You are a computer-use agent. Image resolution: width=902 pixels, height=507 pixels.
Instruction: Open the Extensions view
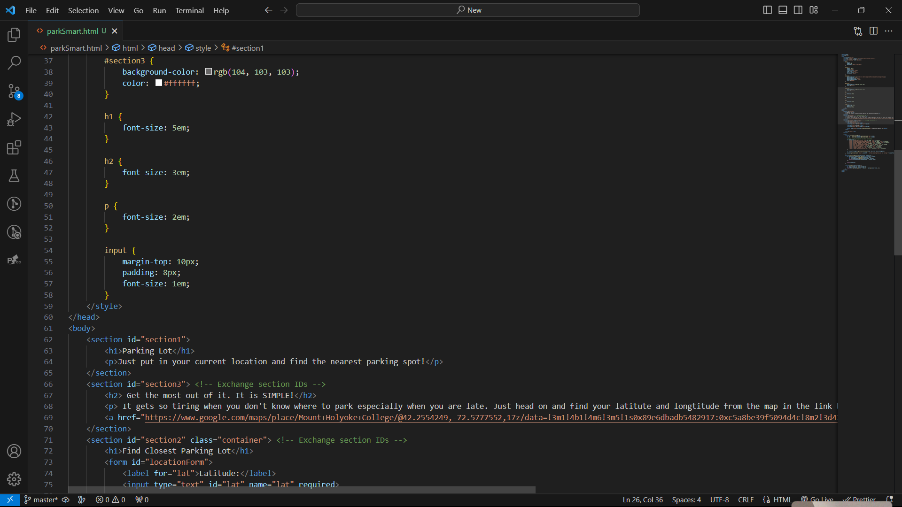click(x=14, y=147)
